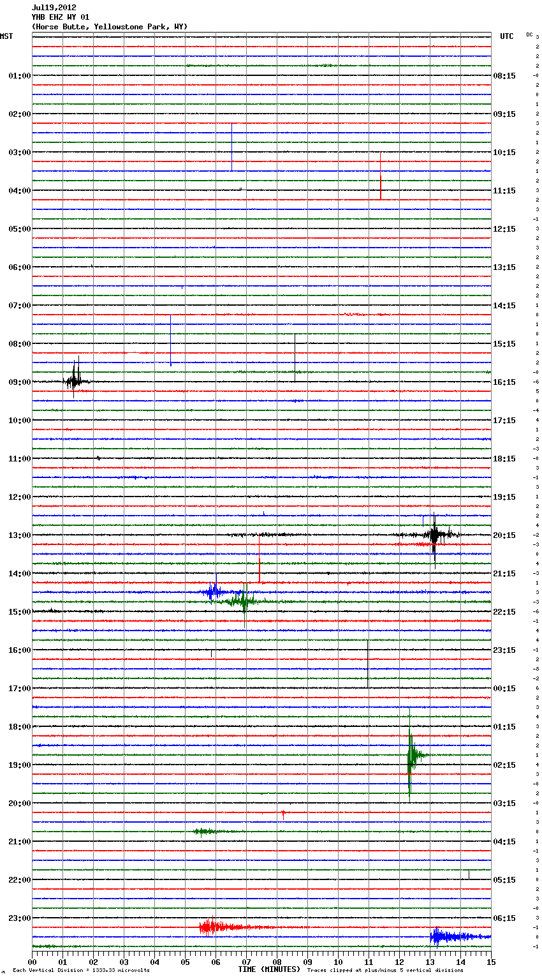The image size is (542, 979).
Task: Click the red spike above the 14:00 trace
Action: pos(260,559)
